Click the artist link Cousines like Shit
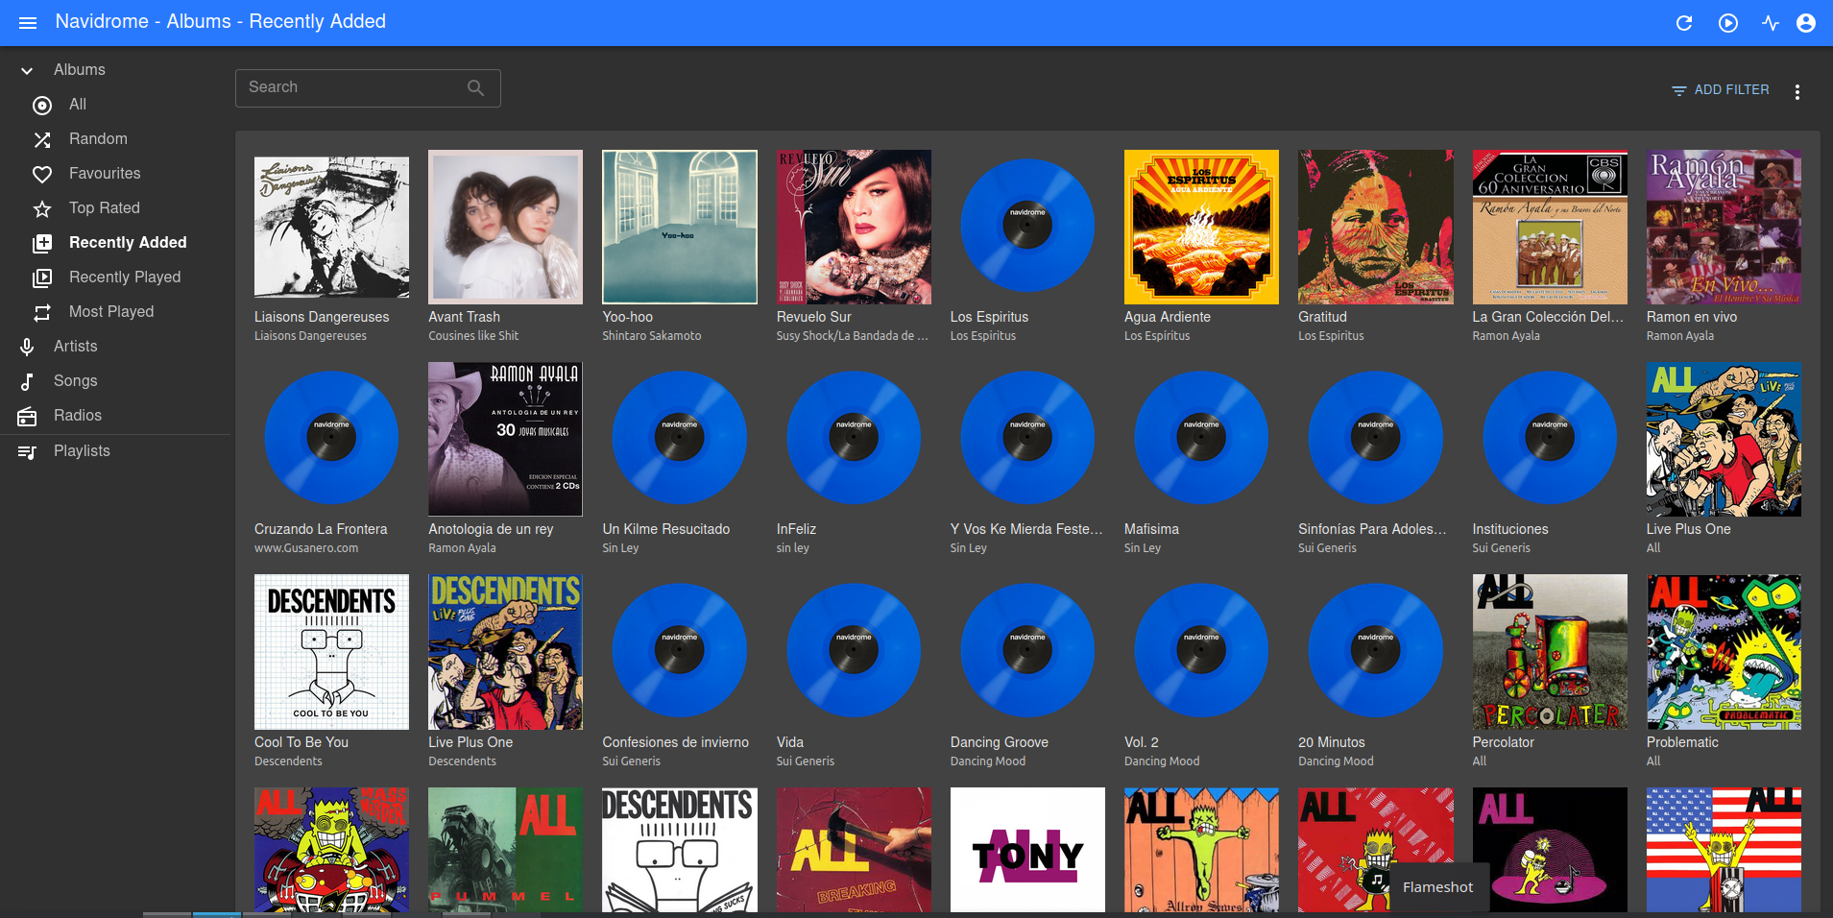The height and width of the screenshot is (918, 1833). click(473, 336)
